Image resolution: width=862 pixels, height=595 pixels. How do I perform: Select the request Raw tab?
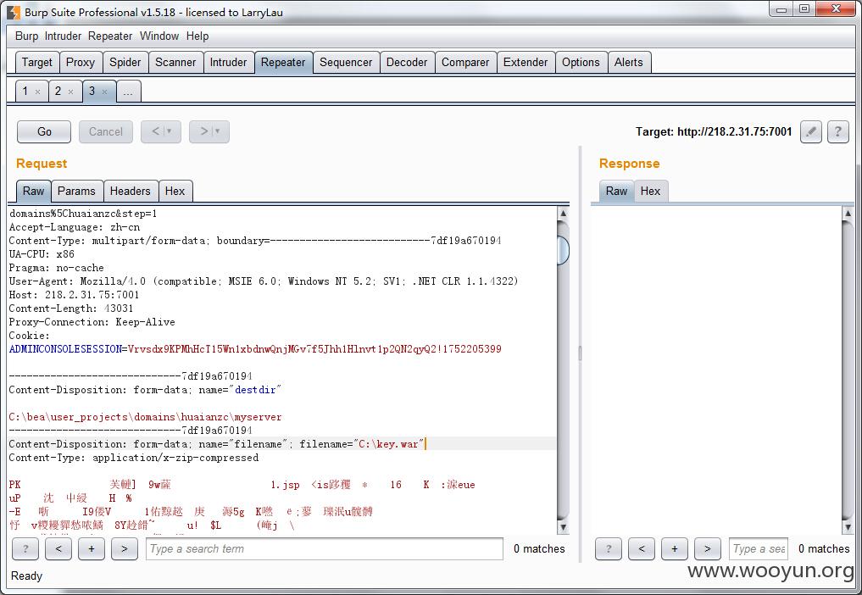[x=34, y=191]
